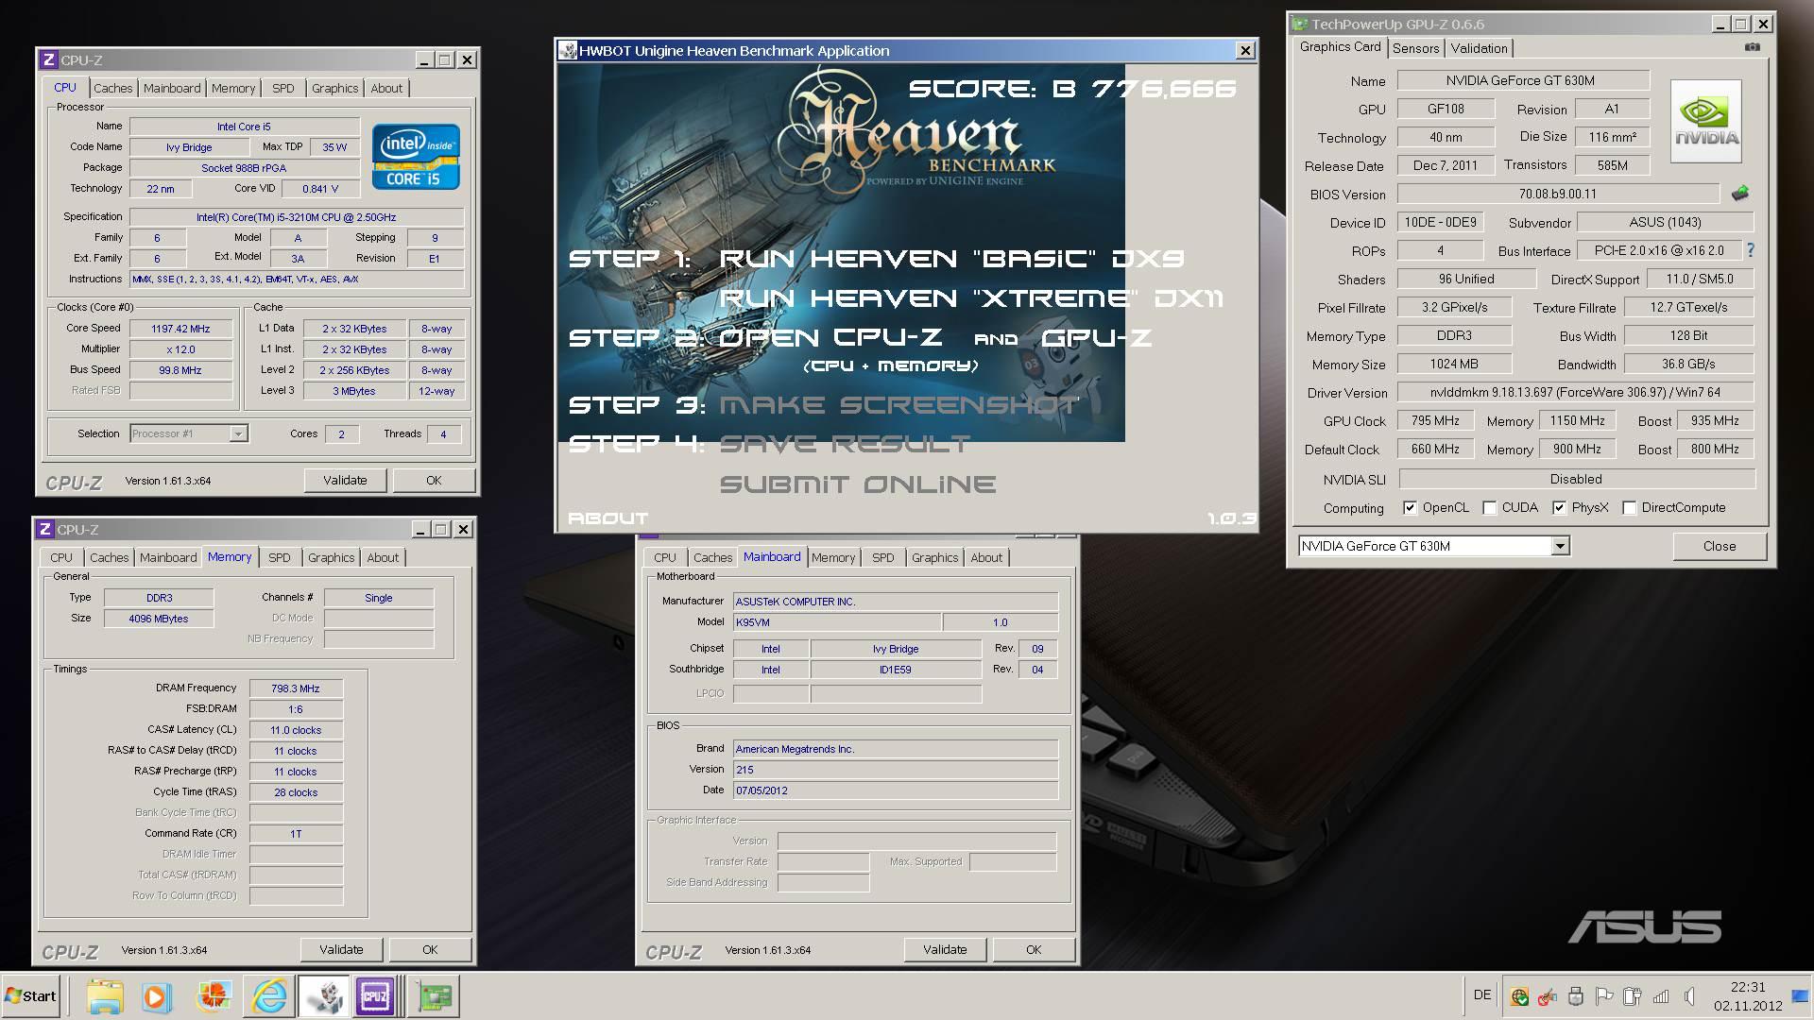Open SPD tab in CPU-Z Memory window
This screenshot has height=1020, width=1814.
279,557
